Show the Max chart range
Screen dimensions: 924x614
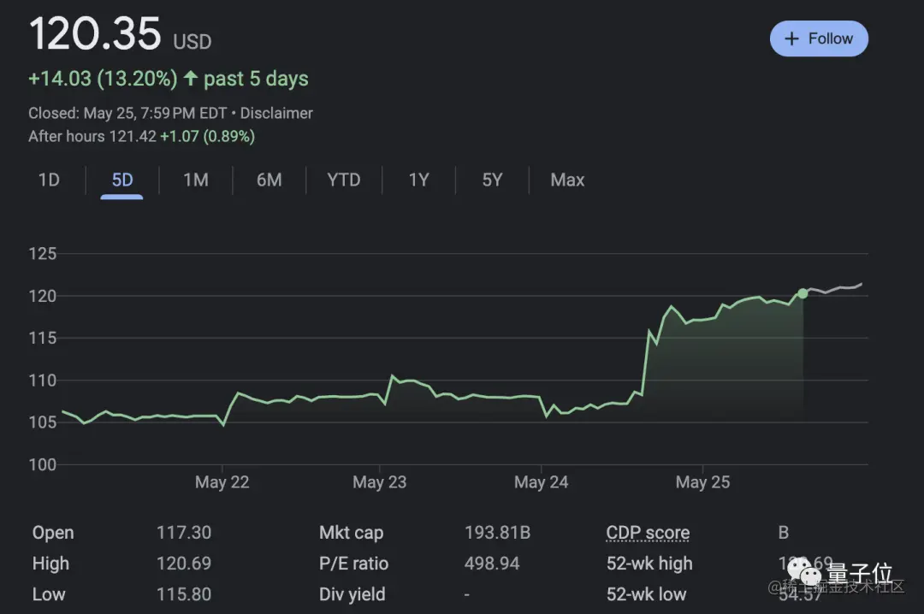coord(567,180)
